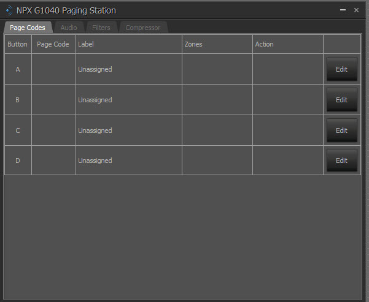The image size is (369, 302).
Task: Edit button D assignment
Action: [341, 160]
